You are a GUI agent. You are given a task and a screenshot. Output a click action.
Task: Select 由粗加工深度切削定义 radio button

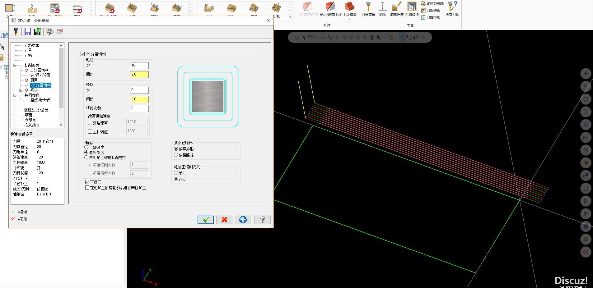click(x=86, y=158)
